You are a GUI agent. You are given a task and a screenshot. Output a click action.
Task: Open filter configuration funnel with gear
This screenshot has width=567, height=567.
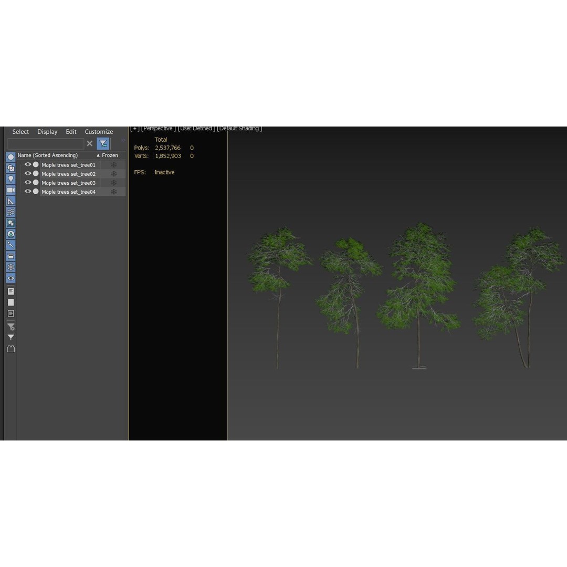click(11, 327)
